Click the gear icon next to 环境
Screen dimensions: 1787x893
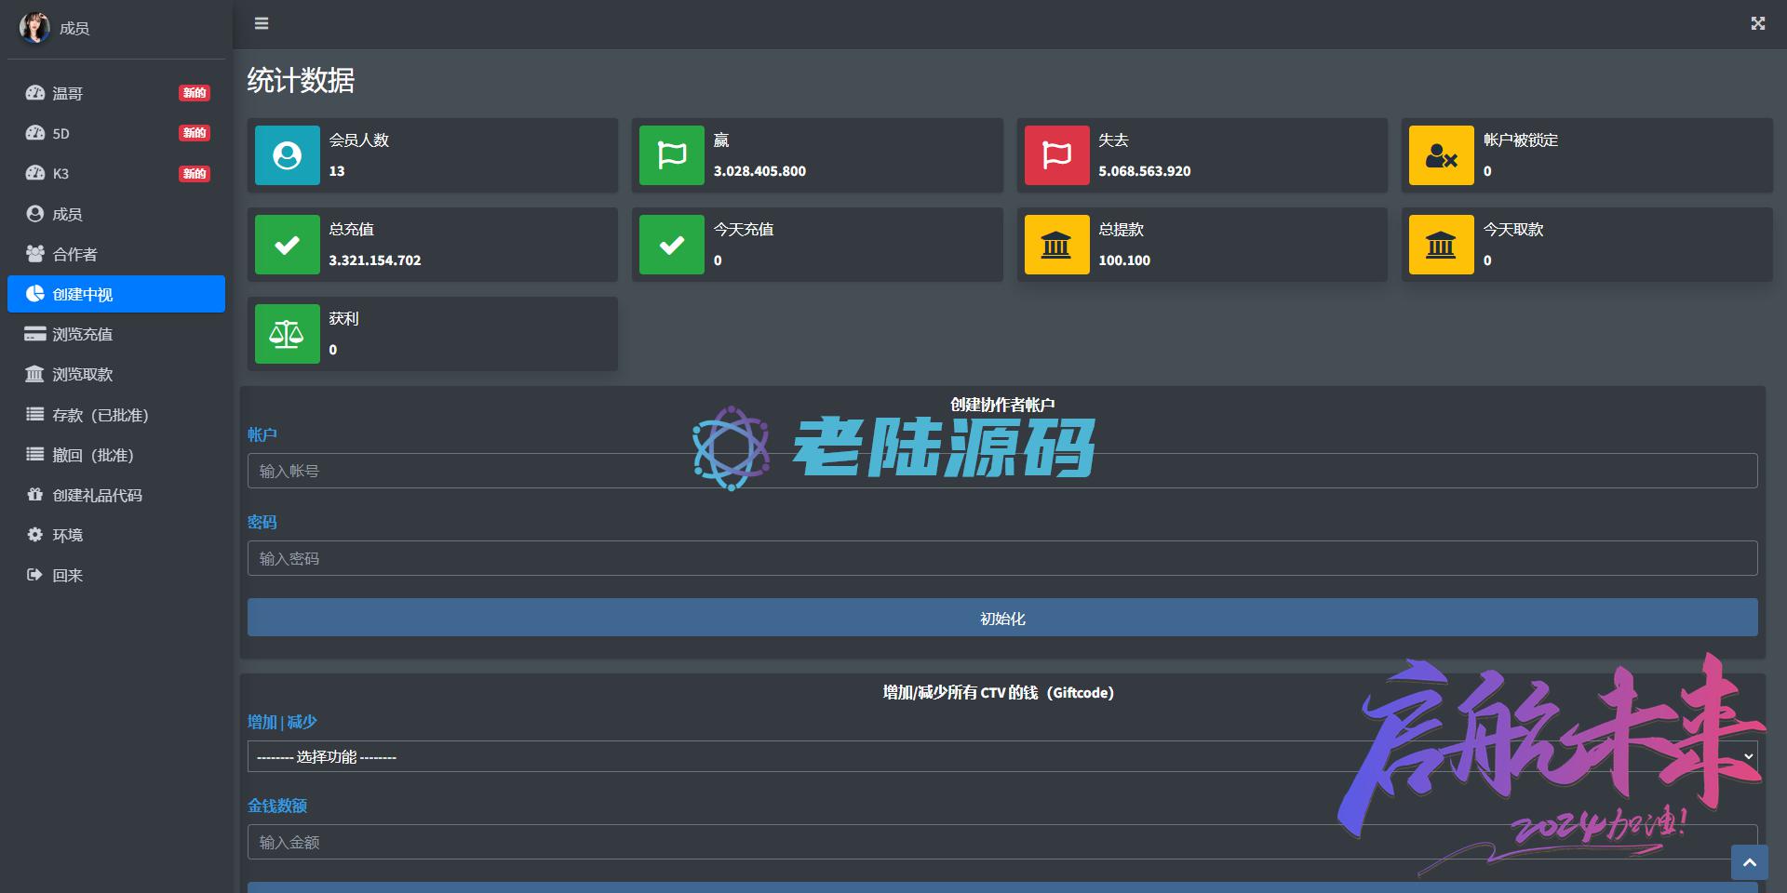35,535
